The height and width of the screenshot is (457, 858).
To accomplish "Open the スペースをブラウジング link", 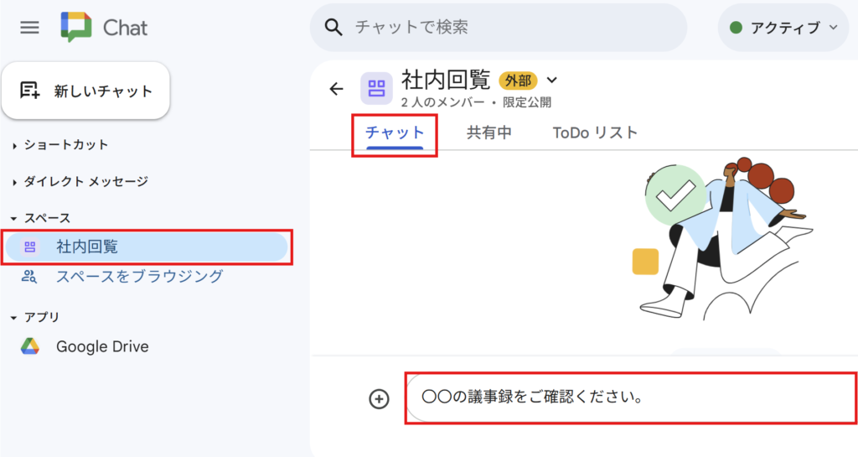I will click(x=140, y=277).
